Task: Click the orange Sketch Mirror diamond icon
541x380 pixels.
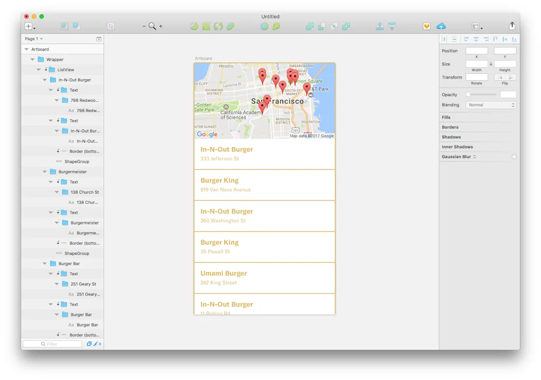Action: 427,26
